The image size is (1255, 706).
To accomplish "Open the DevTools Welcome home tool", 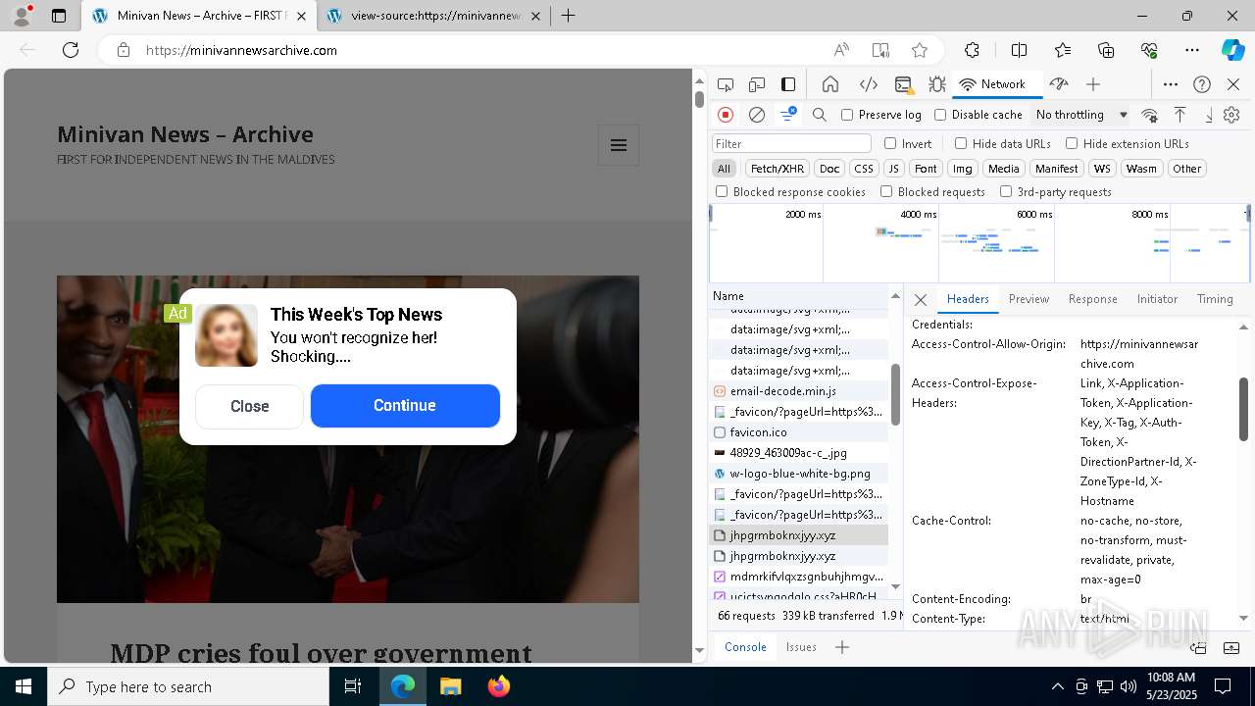I will point(830,84).
